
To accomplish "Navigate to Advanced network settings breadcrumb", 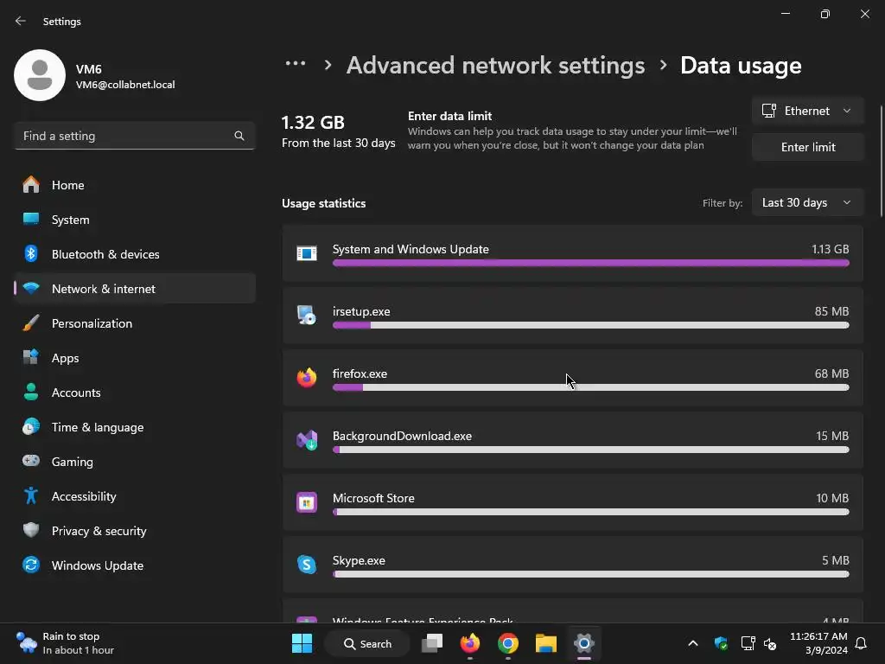I will click(495, 65).
